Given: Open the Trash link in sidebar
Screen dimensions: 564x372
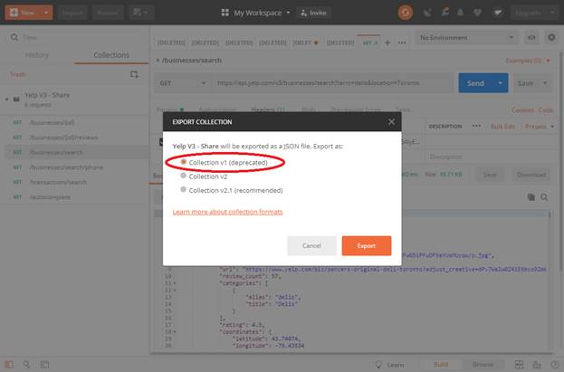Looking at the screenshot, I should tap(17, 74).
